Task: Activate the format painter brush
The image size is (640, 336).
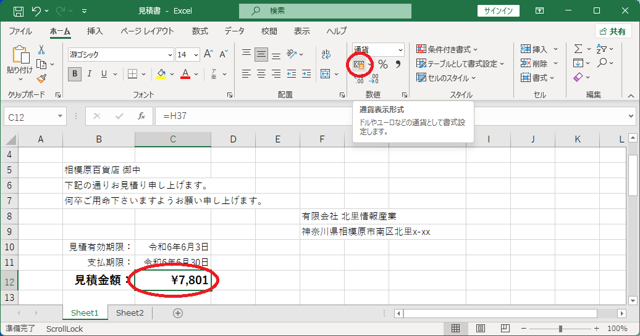Action: 41,78
